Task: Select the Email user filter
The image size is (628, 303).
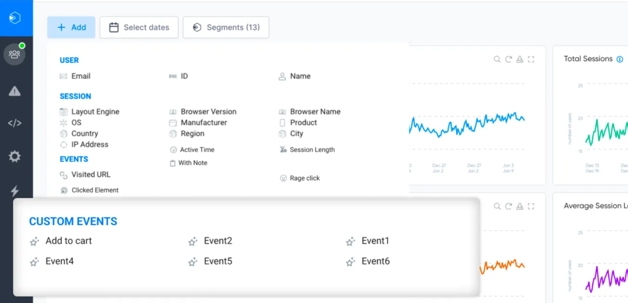Action: pyautogui.click(x=75, y=76)
